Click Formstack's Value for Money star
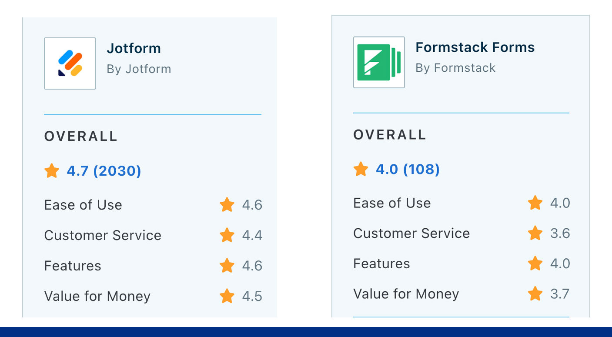Viewport: 612px width, 337px height. coord(535,294)
